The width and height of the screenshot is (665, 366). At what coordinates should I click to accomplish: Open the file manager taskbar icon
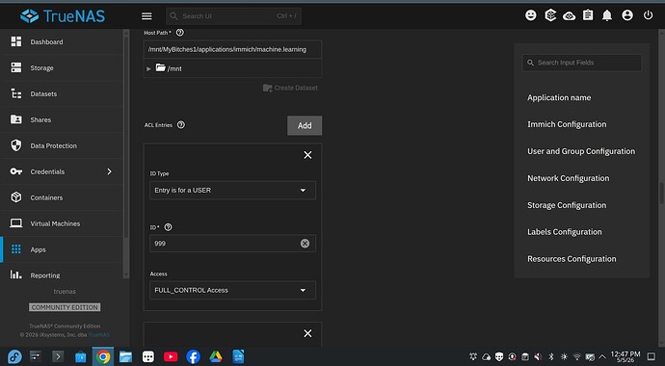point(125,356)
